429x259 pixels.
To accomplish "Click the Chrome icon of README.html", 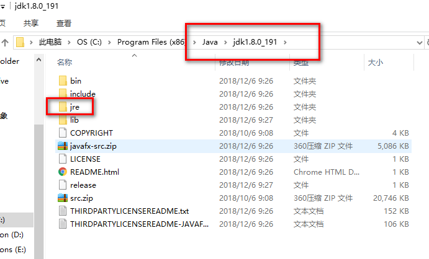I will [x=63, y=172].
